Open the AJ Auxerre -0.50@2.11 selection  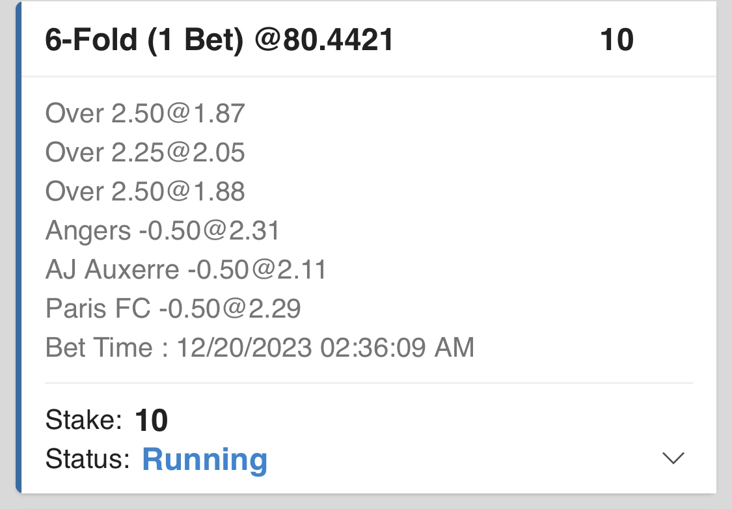click(x=186, y=269)
